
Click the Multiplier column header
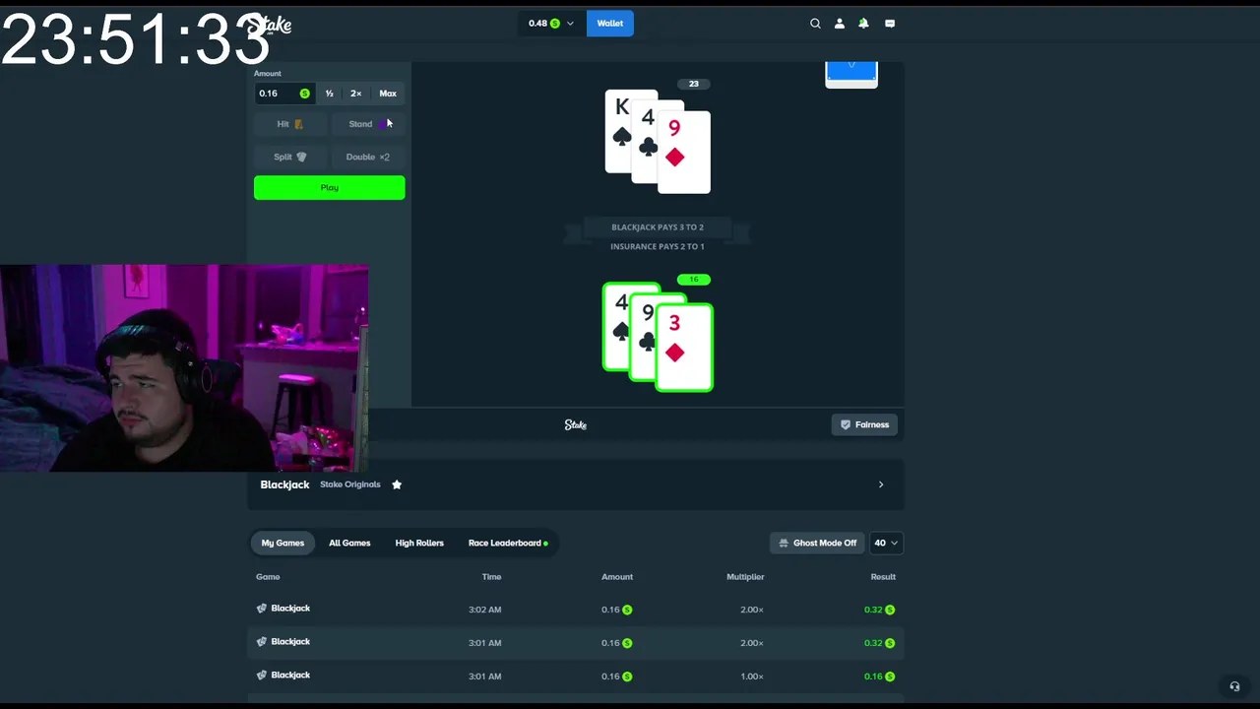[x=745, y=577]
